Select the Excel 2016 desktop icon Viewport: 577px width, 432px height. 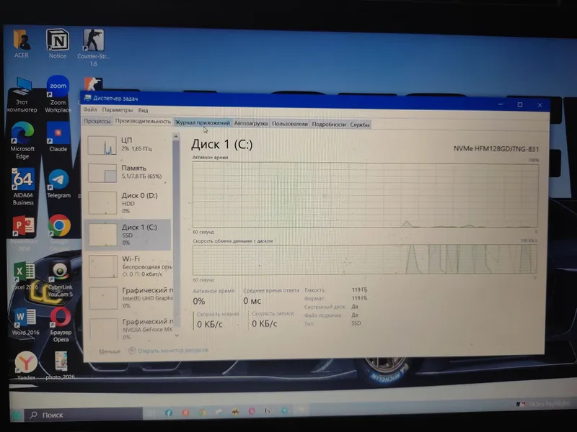[25, 276]
